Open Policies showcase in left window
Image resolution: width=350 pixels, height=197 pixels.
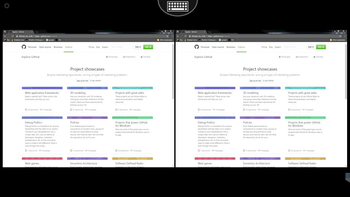(x=74, y=123)
